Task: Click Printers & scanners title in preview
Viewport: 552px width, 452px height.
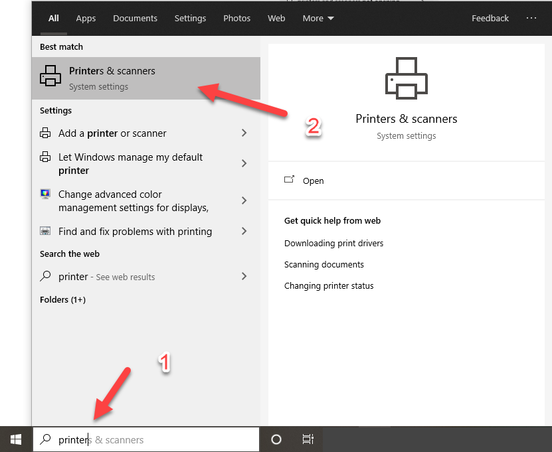Action: (407, 119)
